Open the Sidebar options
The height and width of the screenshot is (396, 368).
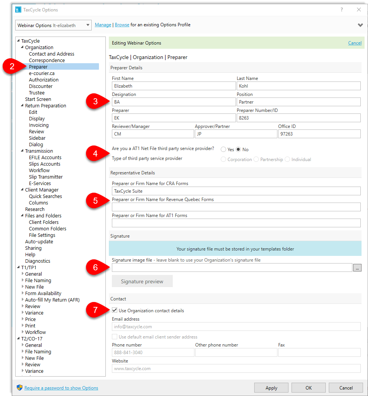37,138
